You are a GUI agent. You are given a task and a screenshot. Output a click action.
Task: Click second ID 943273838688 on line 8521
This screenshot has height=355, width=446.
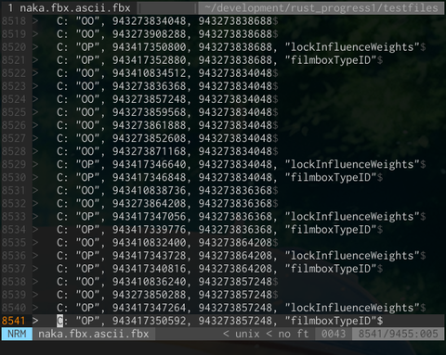[x=235, y=60]
